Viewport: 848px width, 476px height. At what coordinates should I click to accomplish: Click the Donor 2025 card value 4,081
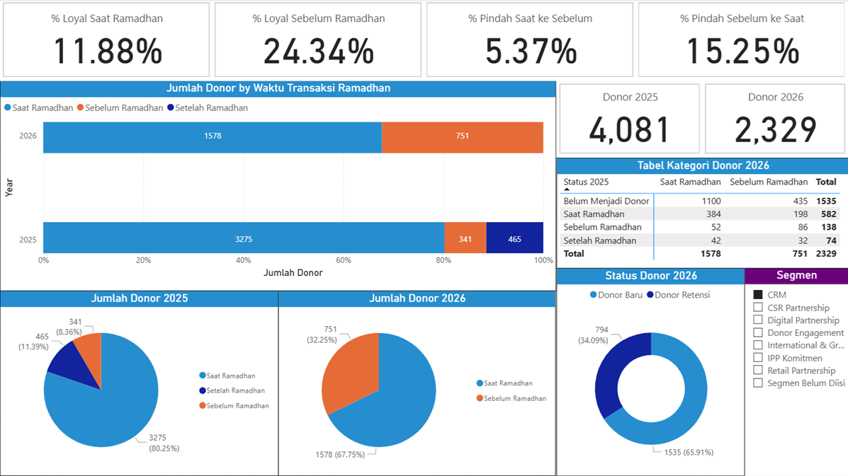coord(630,130)
